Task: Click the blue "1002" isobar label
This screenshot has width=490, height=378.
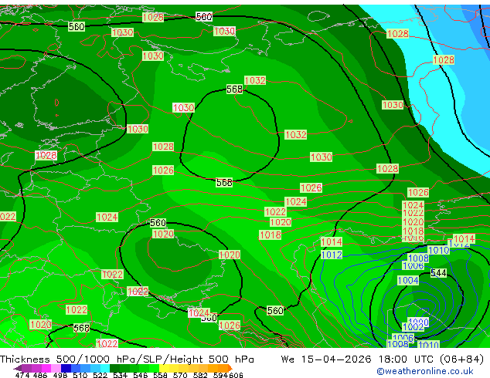Action: coord(413,327)
